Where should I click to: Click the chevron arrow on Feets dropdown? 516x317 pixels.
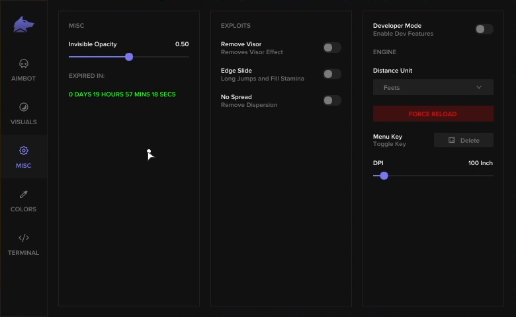click(479, 87)
